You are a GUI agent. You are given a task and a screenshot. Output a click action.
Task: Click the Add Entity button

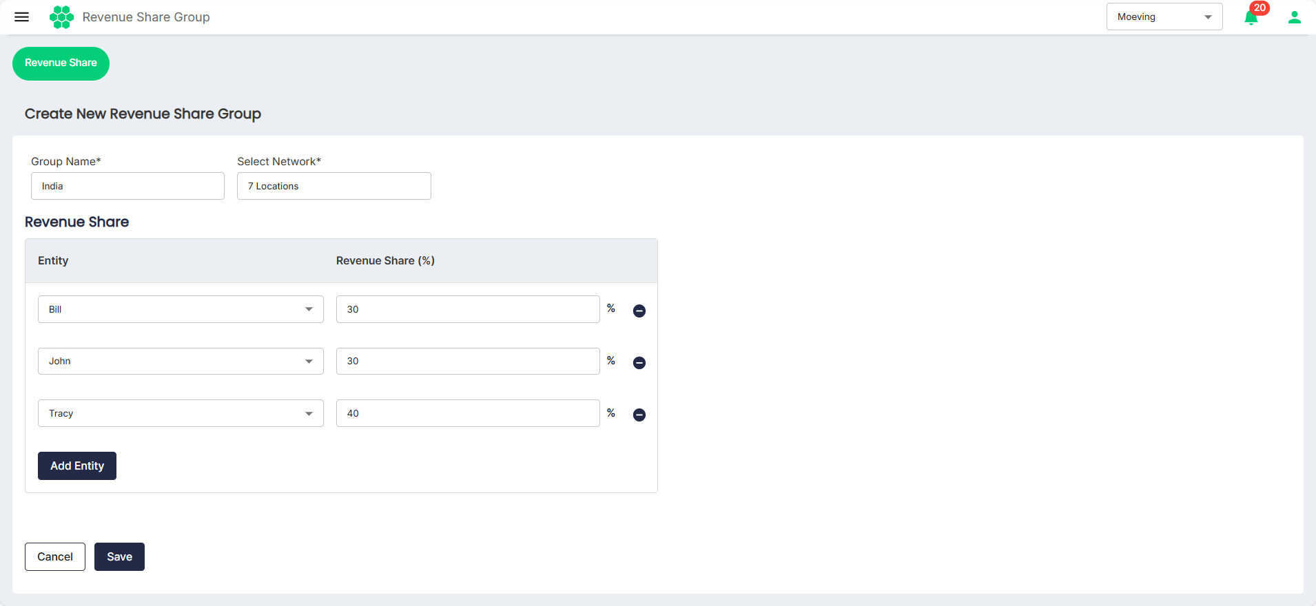point(77,466)
